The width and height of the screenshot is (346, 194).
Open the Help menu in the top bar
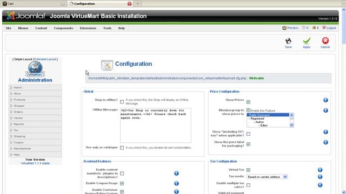(x=121, y=28)
